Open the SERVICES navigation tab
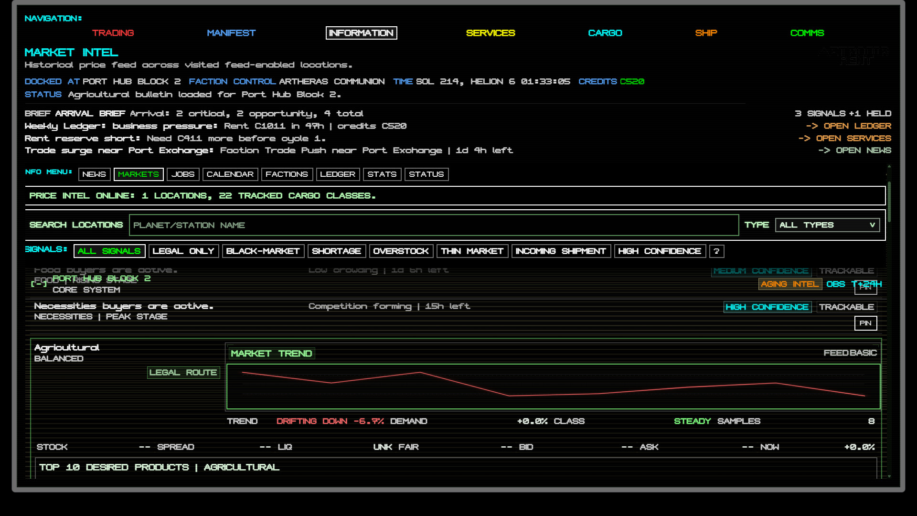Image resolution: width=917 pixels, height=516 pixels. point(490,33)
